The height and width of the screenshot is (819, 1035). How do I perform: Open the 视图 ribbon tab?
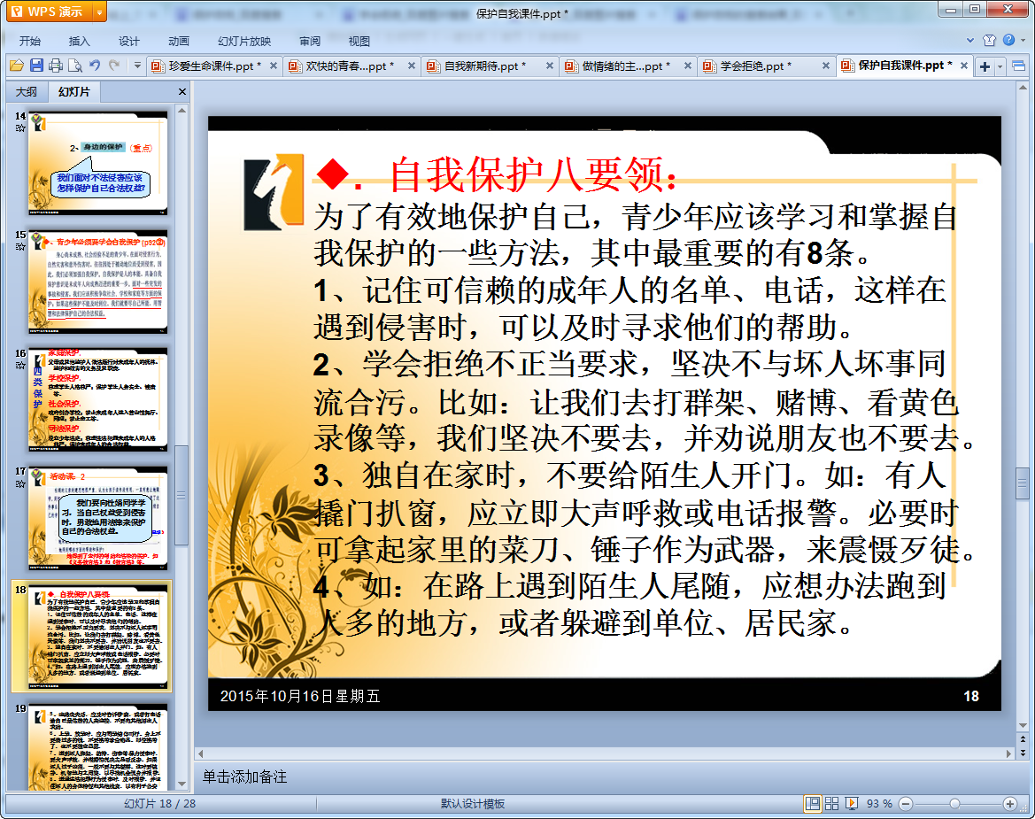(x=359, y=41)
